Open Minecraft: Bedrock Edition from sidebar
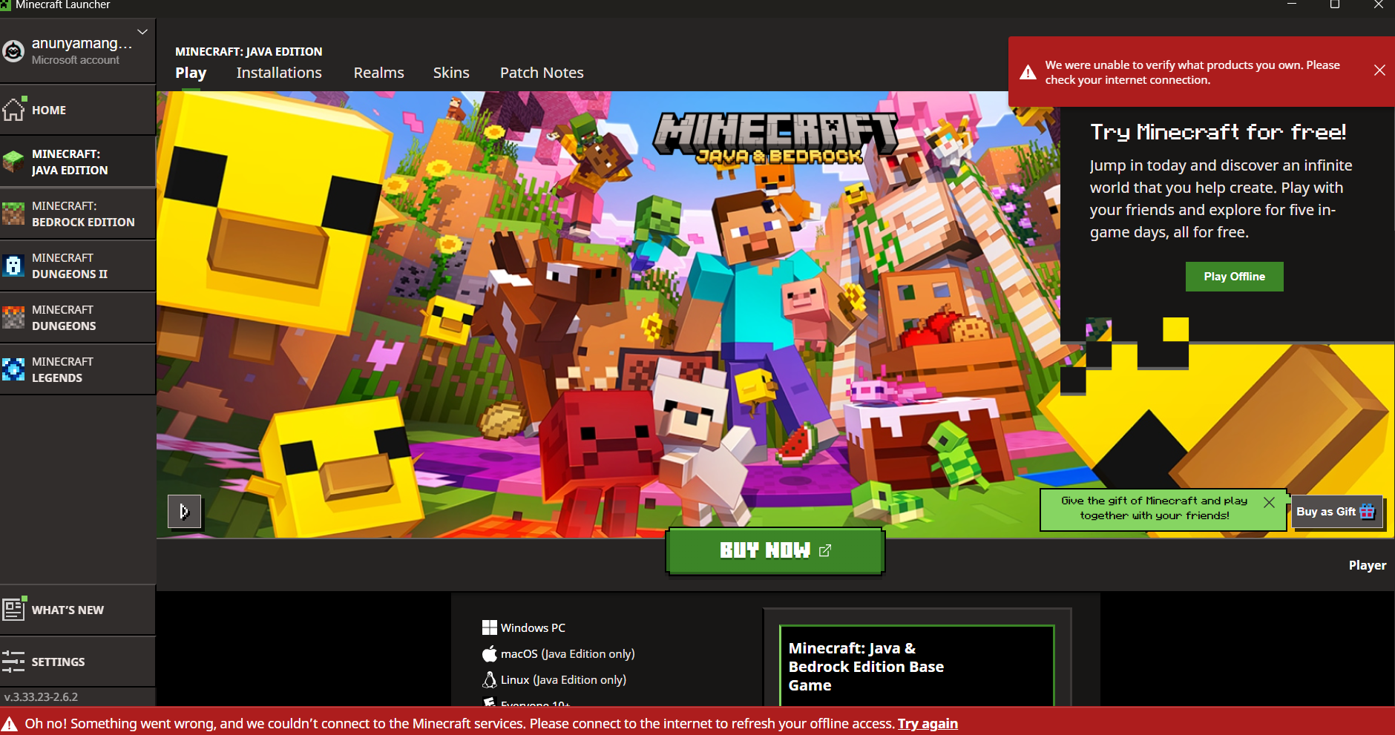 coord(78,214)
